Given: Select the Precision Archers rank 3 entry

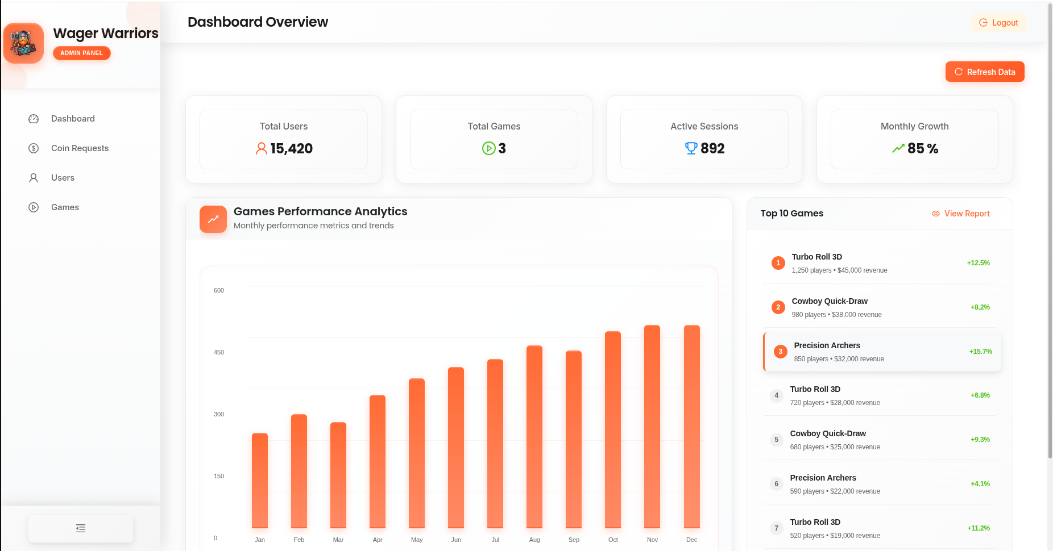Looking at the screenshot, I should pos(881,352).
